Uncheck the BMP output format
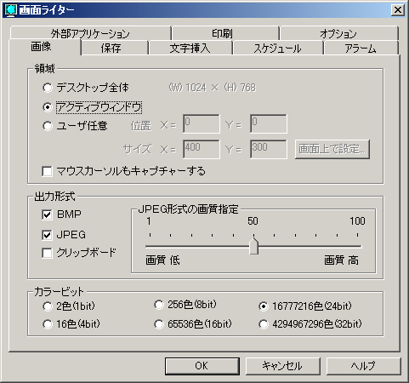409x383 pixels. 47,214
